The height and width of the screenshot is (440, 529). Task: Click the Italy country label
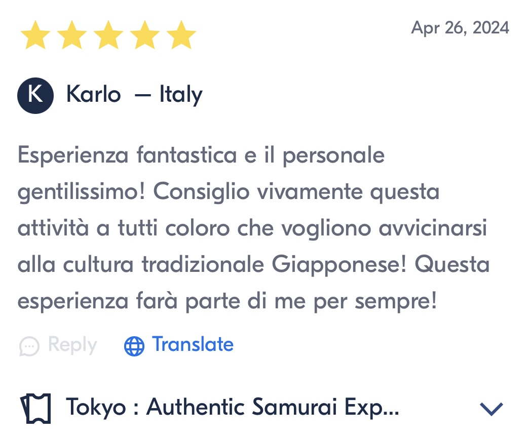181,95
